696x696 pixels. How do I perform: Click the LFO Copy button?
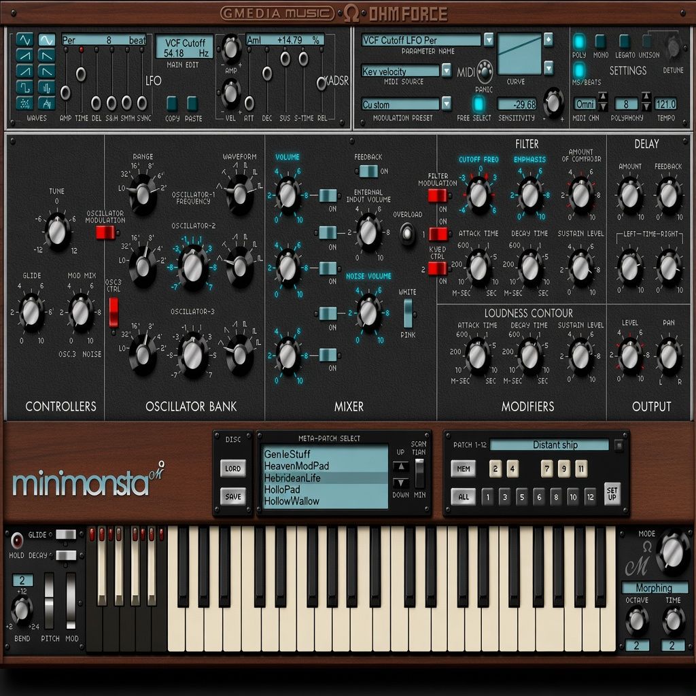(172, 103)
